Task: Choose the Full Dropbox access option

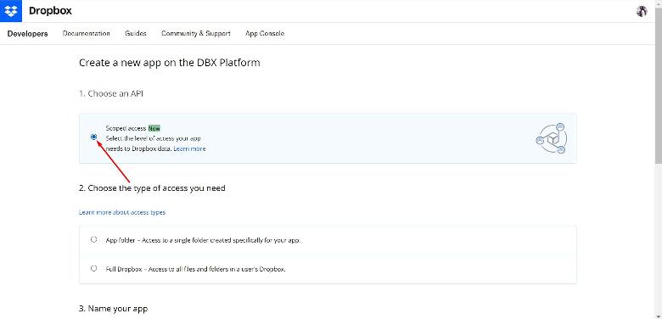Action: coord(93,268)
